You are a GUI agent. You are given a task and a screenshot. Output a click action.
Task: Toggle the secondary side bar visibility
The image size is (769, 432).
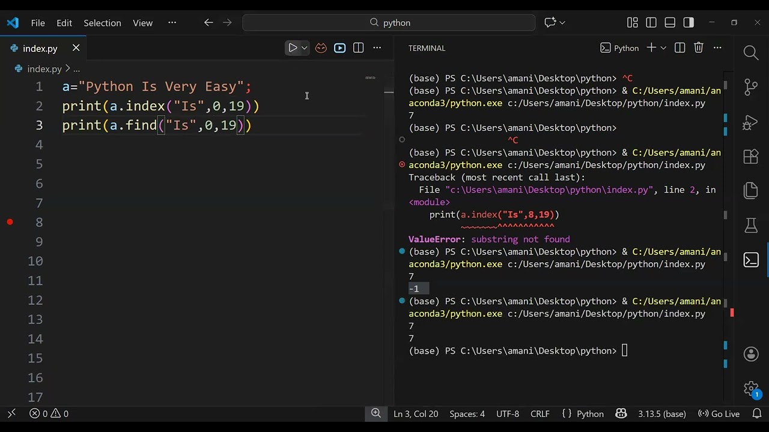[688, 23]
